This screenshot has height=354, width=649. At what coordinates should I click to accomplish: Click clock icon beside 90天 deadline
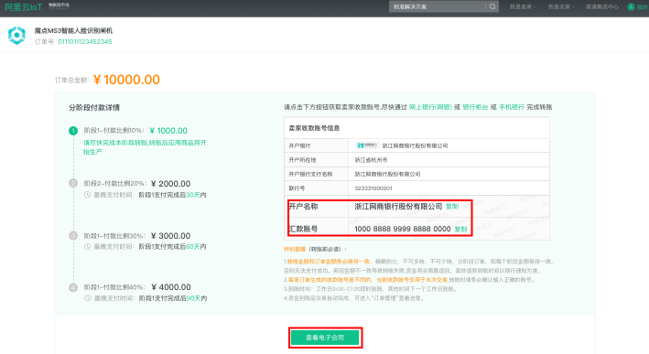[87, 298]
